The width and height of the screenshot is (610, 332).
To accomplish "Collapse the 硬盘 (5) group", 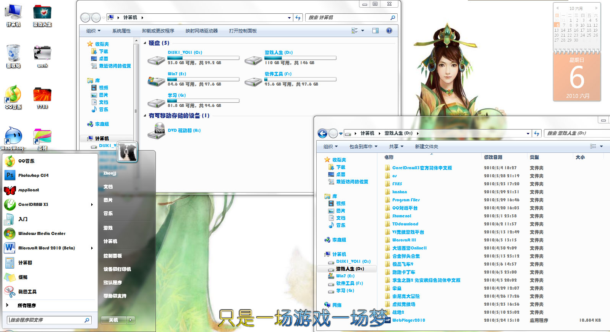I will 145,43.
